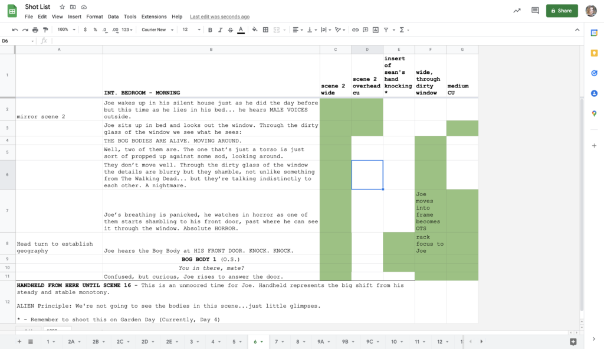Open Google Calendar in the side panel
Viewport: 604px width, 349px height.
coord(595,33)
